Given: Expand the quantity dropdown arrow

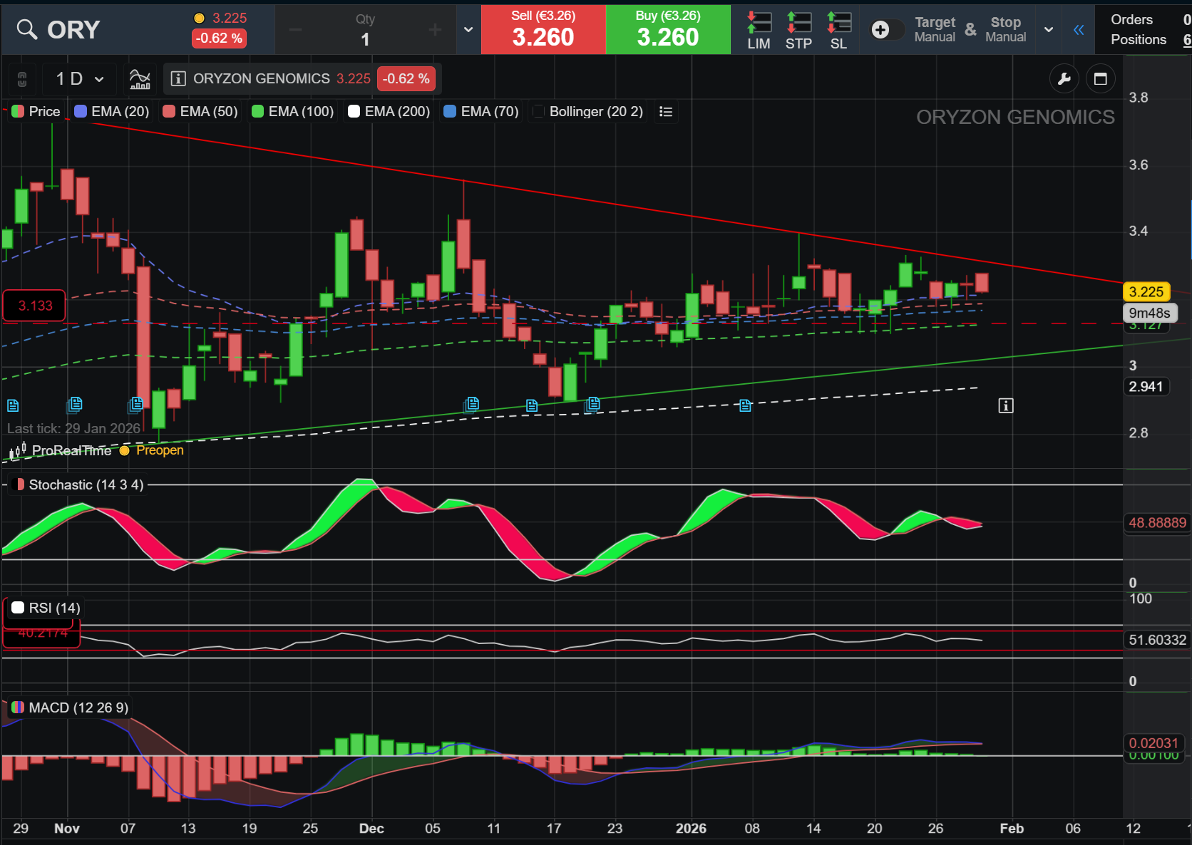Looking at the screenshot, I should point(468,30).
